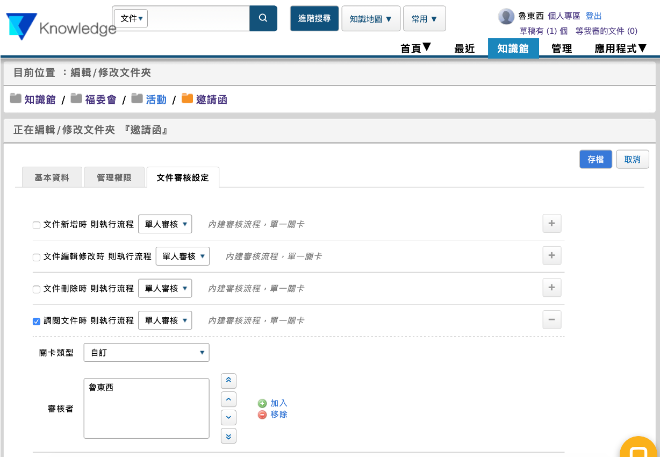Check the 文件編輯修改時 checkbox

(x=37, y=258)
